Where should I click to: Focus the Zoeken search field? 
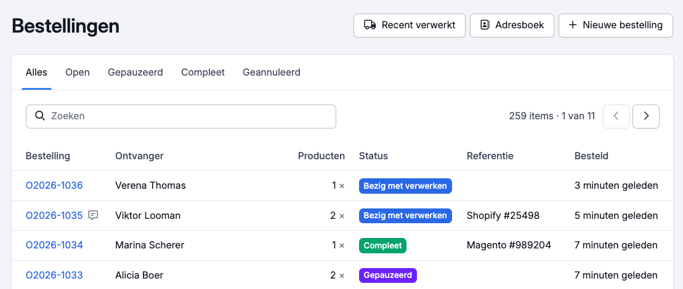[181, 116]
